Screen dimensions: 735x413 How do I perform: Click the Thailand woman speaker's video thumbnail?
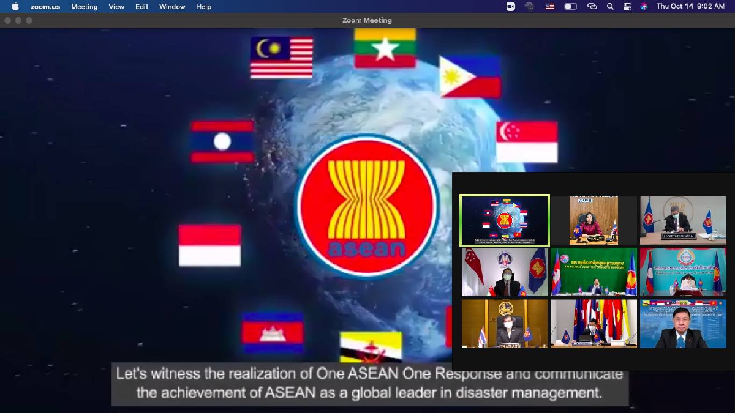click(x=593, y=220)
